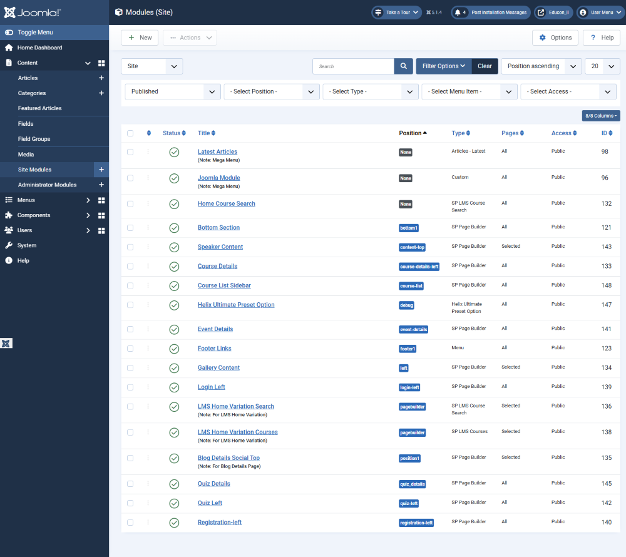Collapse the sidebar with Toggle Menu
This screenshot has width=626, height=557.
(x=35, y=33)
